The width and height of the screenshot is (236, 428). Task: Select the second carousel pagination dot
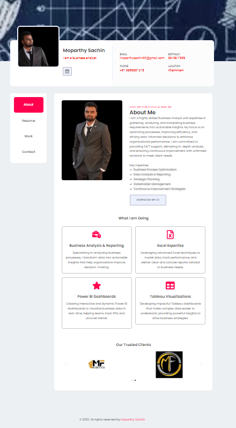(135, 380)
